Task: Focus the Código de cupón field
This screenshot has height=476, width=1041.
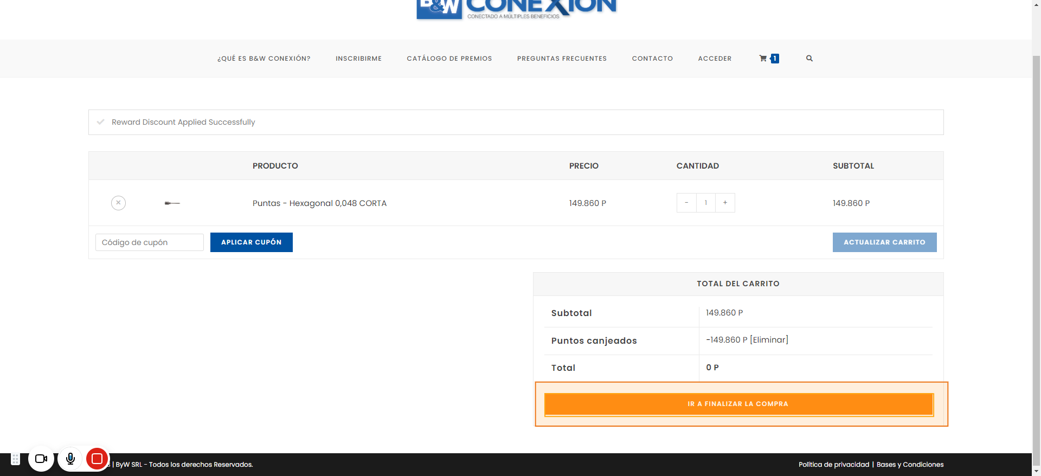Action: tap(150, 242)
